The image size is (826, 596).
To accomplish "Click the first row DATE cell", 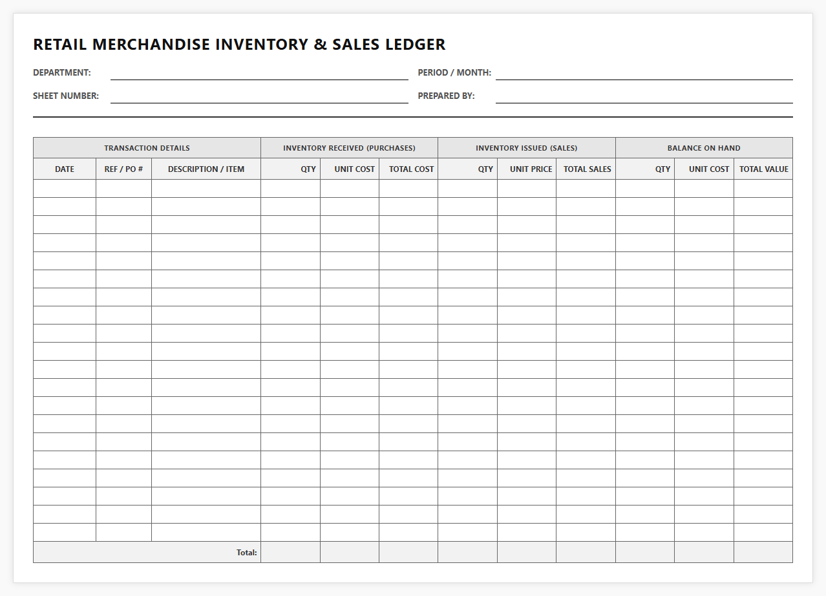I will pos(65,189).
